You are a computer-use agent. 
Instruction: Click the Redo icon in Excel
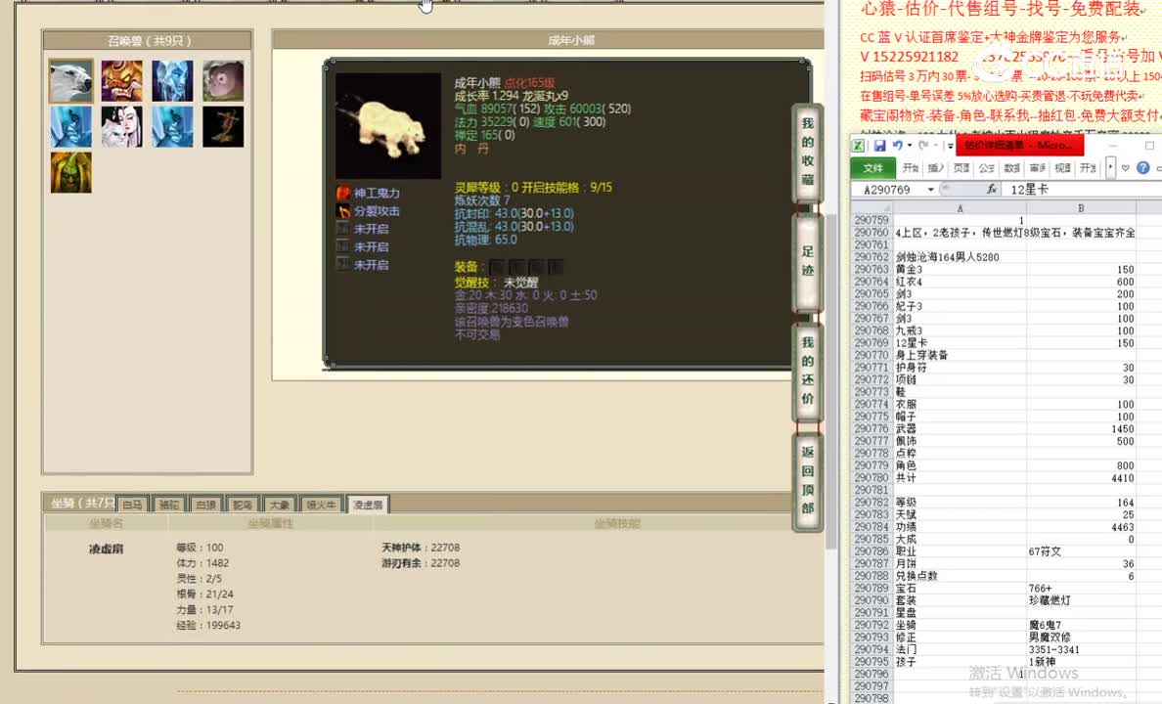pos(923,145)
